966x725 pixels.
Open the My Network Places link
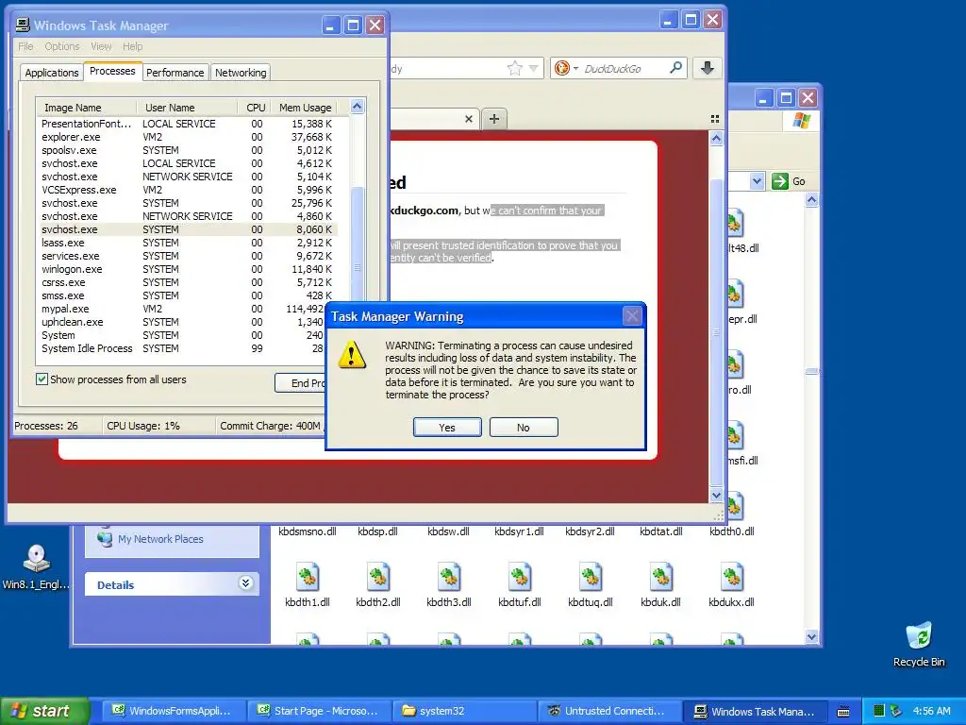(160, 539)
